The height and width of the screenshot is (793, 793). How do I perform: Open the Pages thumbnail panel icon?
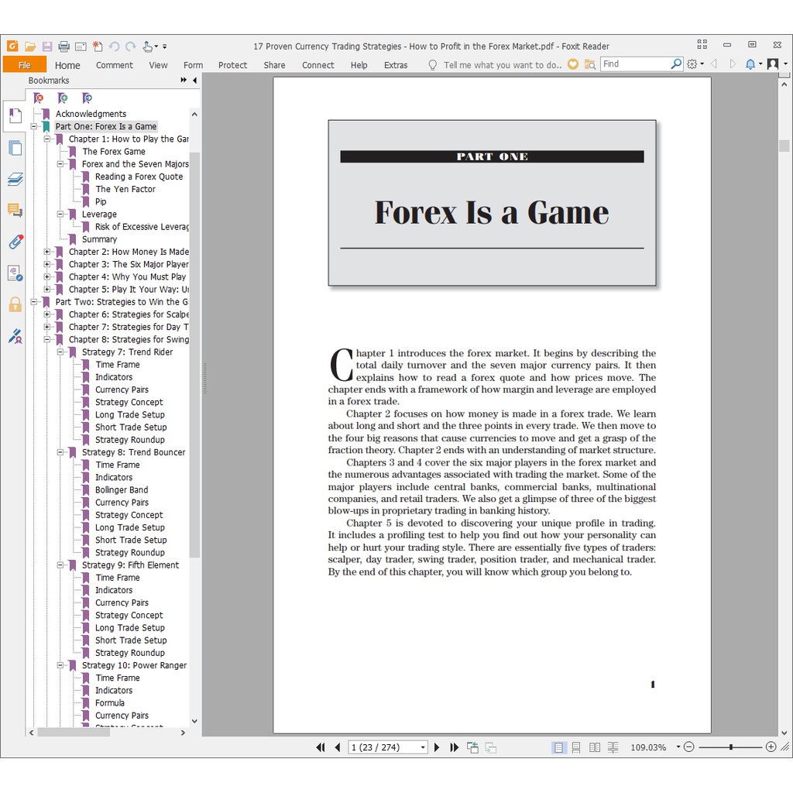pyautogui.click(x=15, y=148)
